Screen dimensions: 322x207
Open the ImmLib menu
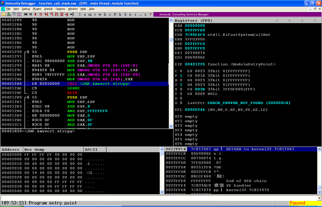(48, 9)
